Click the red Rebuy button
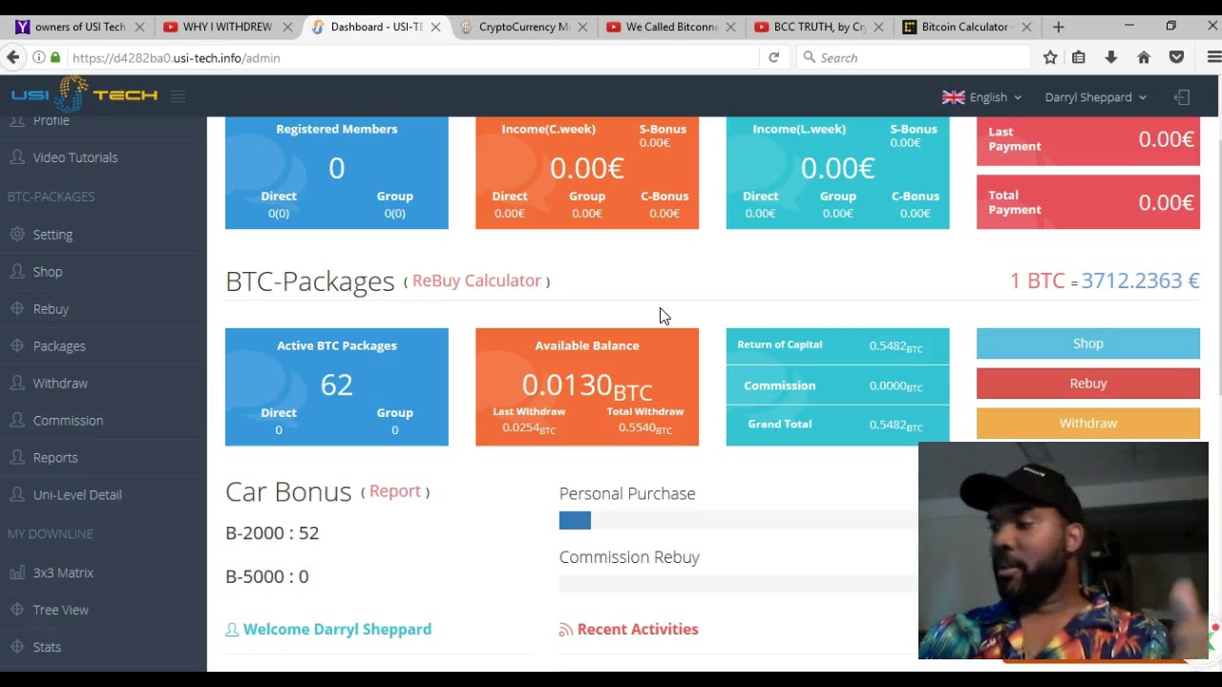This screenshot has height=687, width=1222. (x=1088, y=384)
